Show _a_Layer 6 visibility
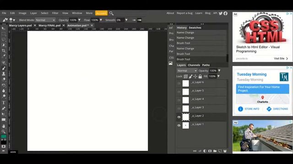Screen dimensions: 293x164 tap(179, 83)
